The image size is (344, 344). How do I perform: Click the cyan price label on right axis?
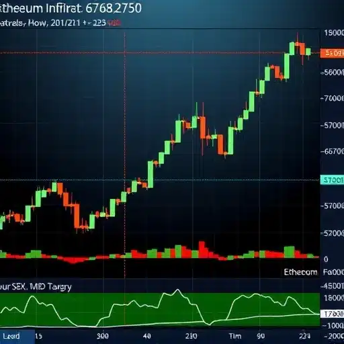[333, 180]
